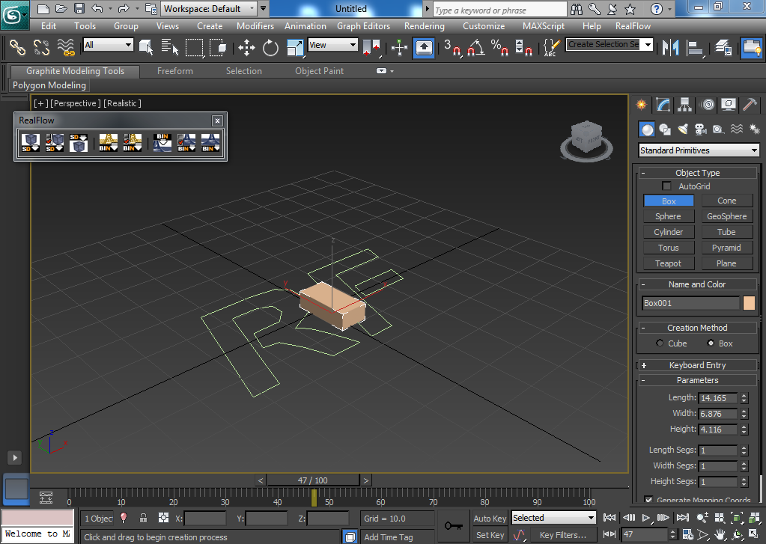766x544 pixels.
Task: Open the Modifiers menu
Action: 255,26
